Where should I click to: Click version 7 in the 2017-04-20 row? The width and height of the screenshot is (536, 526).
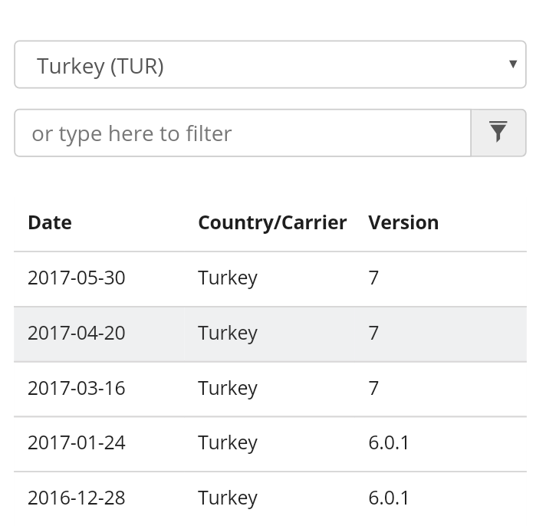[373, 333]
